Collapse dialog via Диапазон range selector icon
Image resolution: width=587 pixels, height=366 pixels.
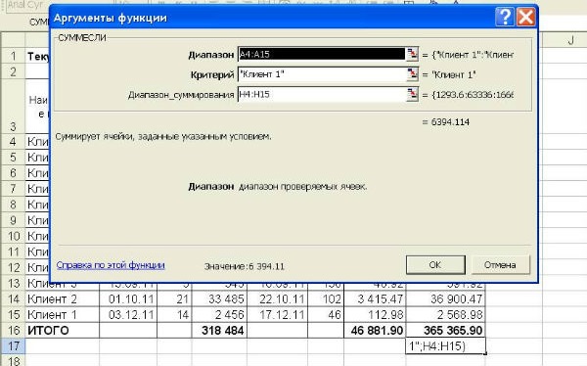pyautogui.click(x=412, y=54)
